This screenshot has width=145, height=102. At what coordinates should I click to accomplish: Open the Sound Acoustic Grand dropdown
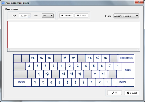click(x=126, y=16)
